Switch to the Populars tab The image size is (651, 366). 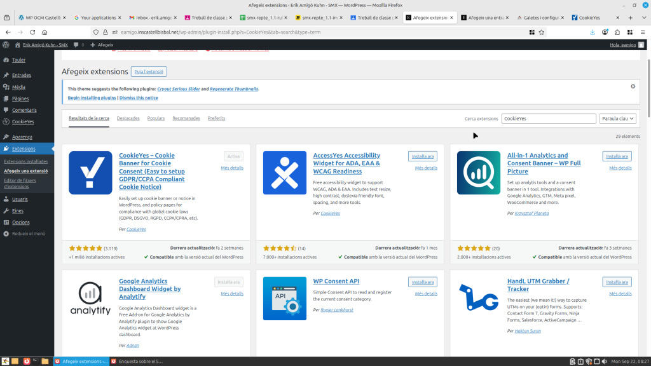click(156, 118)
